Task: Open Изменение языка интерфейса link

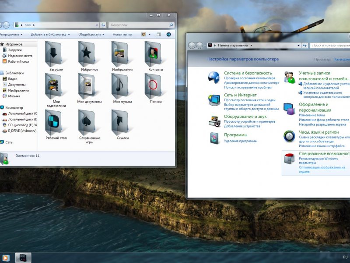Action: pos(322,146)
